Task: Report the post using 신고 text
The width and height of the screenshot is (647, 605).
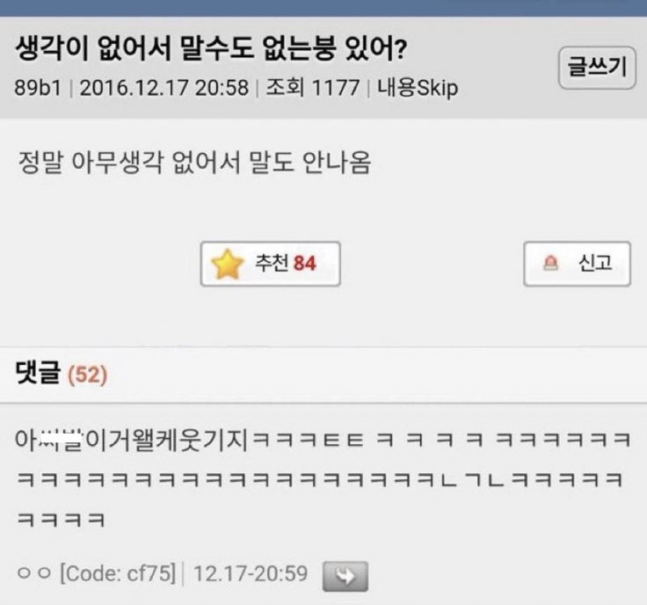Action: pos(595,263)
